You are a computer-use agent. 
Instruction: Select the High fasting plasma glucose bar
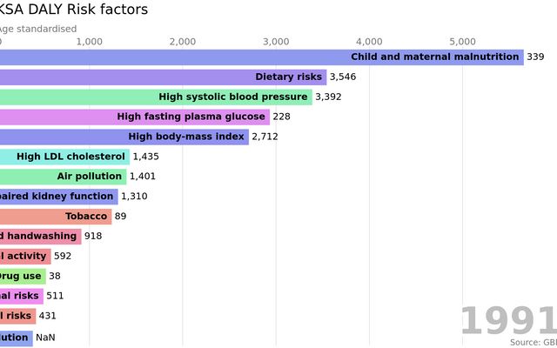[135, 117]
